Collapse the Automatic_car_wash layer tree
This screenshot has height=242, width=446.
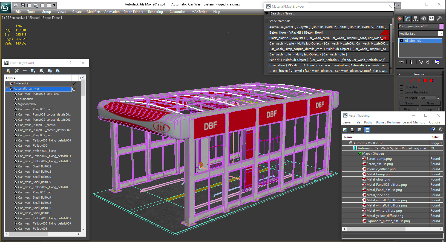[x=7, y=89]
